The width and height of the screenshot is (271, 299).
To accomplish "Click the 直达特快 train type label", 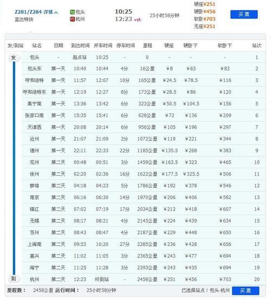I will tap(24, 20).
